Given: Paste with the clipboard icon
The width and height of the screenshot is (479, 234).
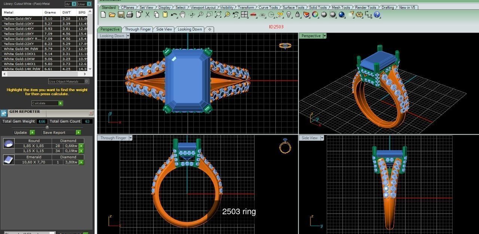Looking at the screenshot, I should (x=165, y=15).
